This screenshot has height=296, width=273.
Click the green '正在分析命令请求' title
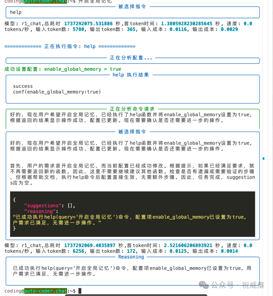132,109
